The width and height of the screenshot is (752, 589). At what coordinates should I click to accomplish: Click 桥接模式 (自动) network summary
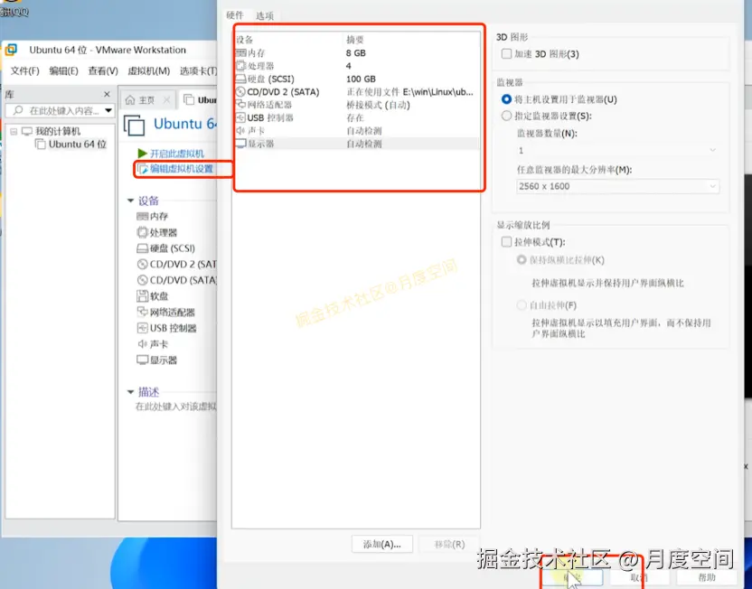coord(378,105)
